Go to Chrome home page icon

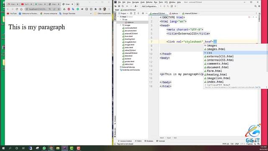coord(21,9)
